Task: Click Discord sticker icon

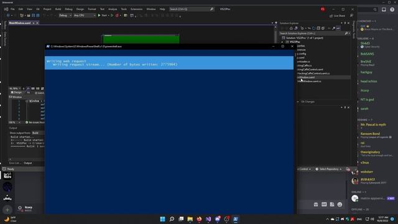Action: 332,205
